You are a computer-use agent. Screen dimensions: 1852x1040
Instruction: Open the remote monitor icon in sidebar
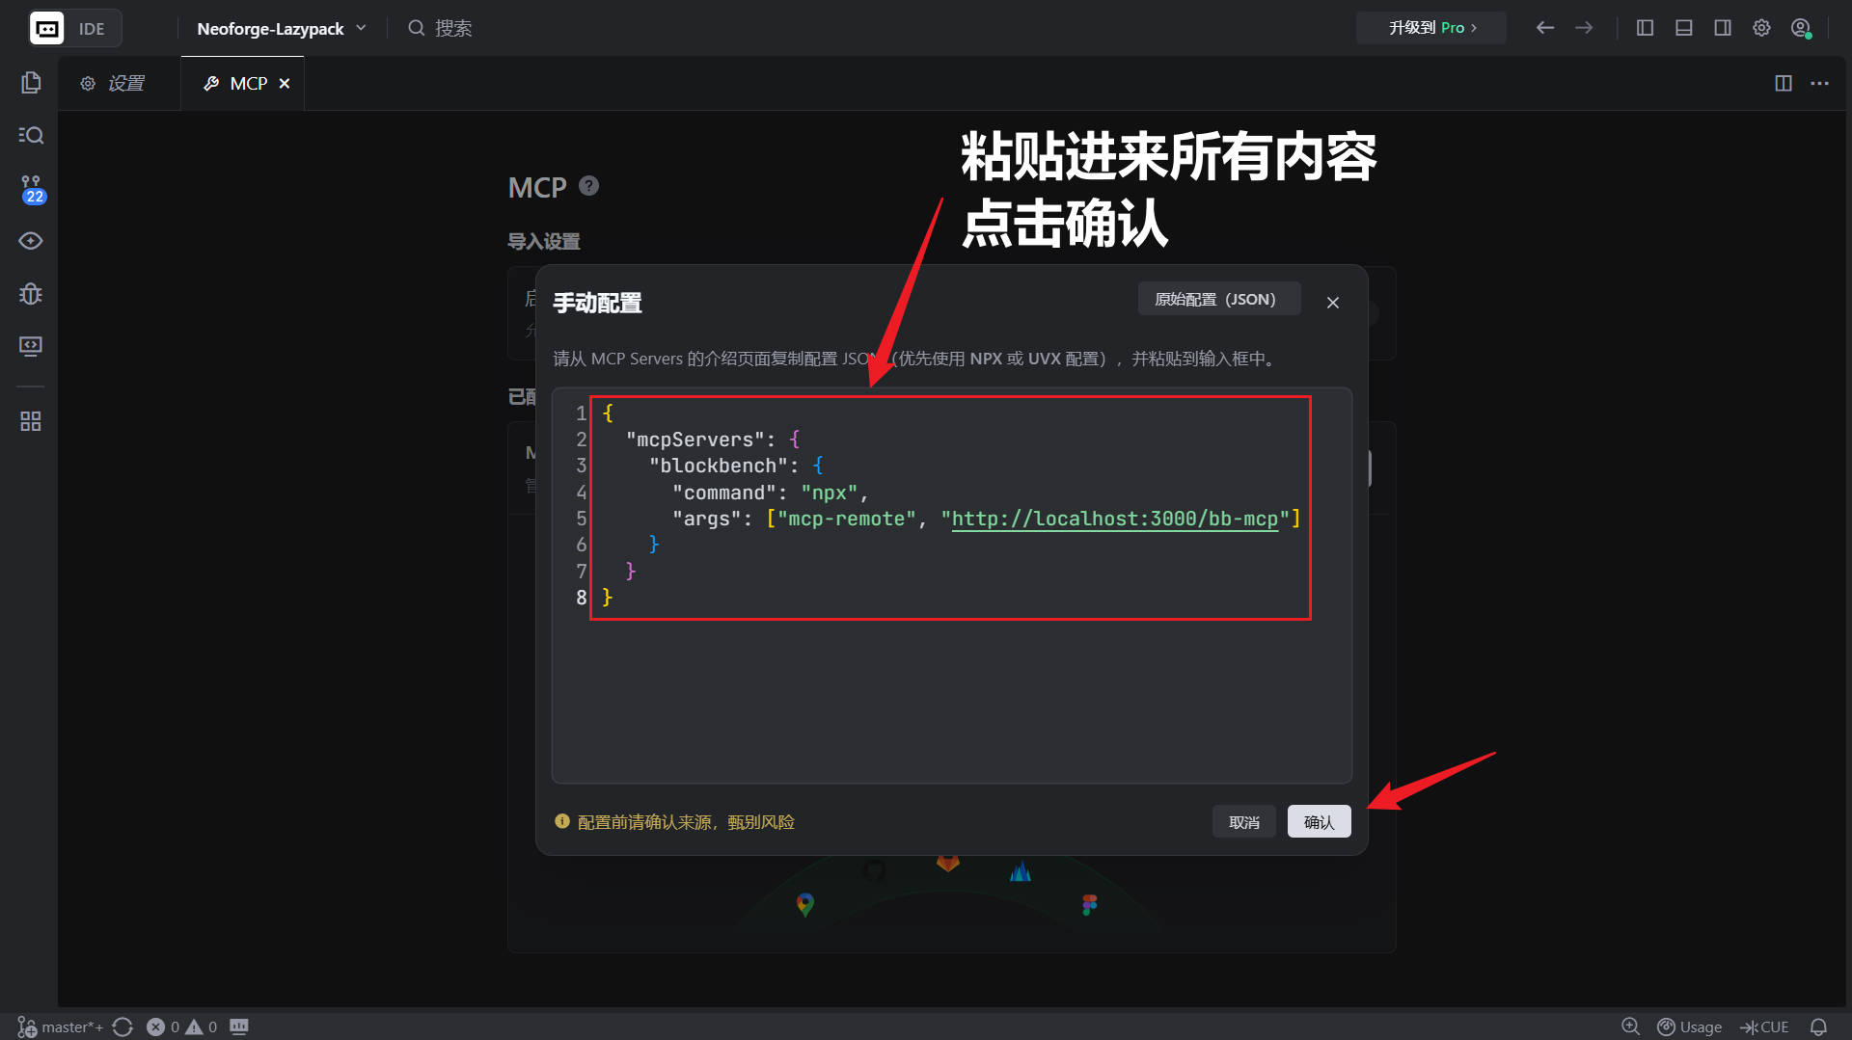31,346
